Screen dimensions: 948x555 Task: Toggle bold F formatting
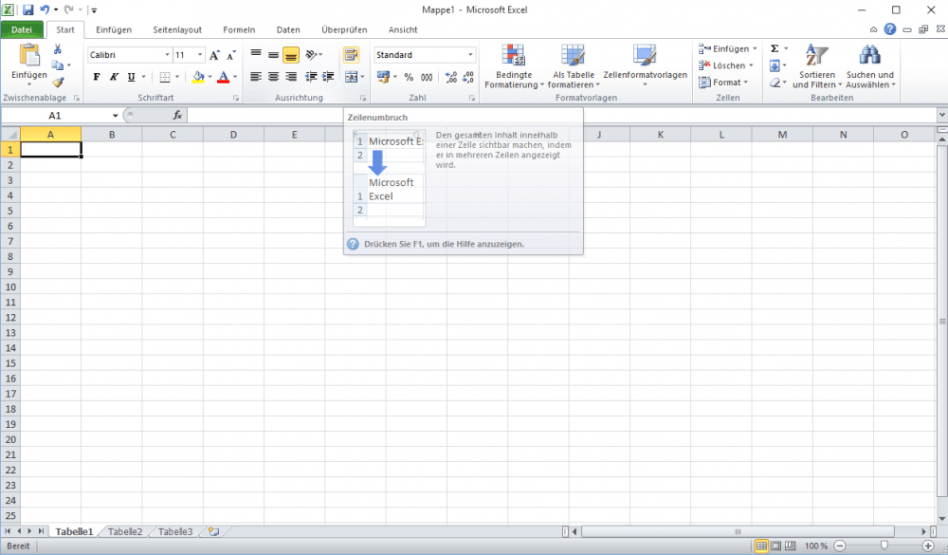[97, 77]
